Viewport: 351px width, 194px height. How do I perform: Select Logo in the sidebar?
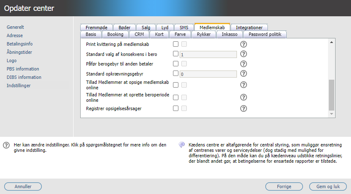click(x=12, y=60)
